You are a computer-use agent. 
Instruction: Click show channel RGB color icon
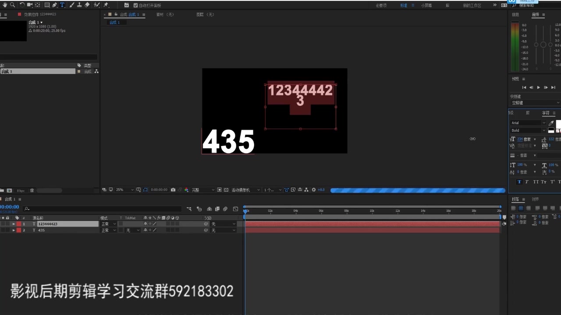click(x=186, y=190)
